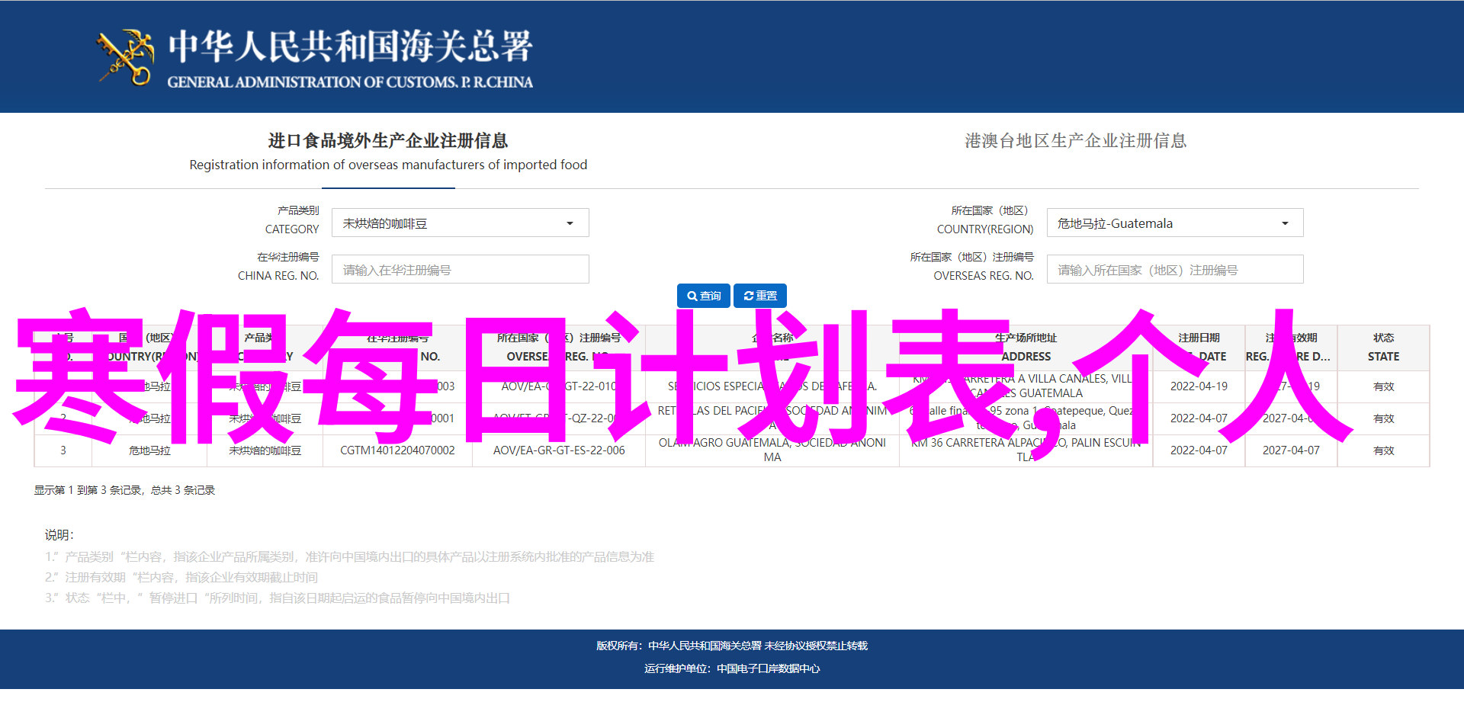Viewport: 1464px width, 718px height.
Task: Click the magnifier icon on the 查询 button
Action: [x=692, y=296]
